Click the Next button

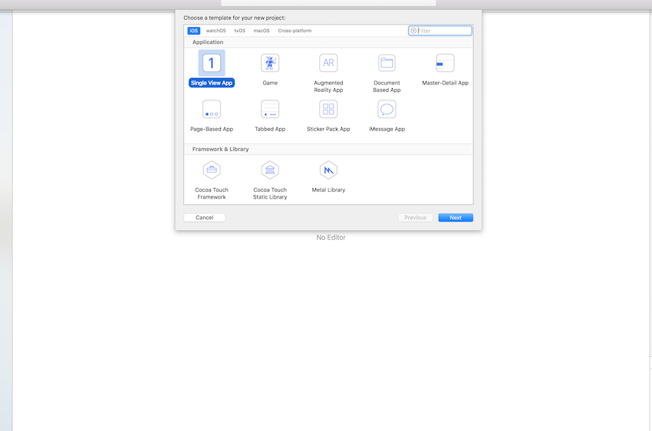click(456, 218)
